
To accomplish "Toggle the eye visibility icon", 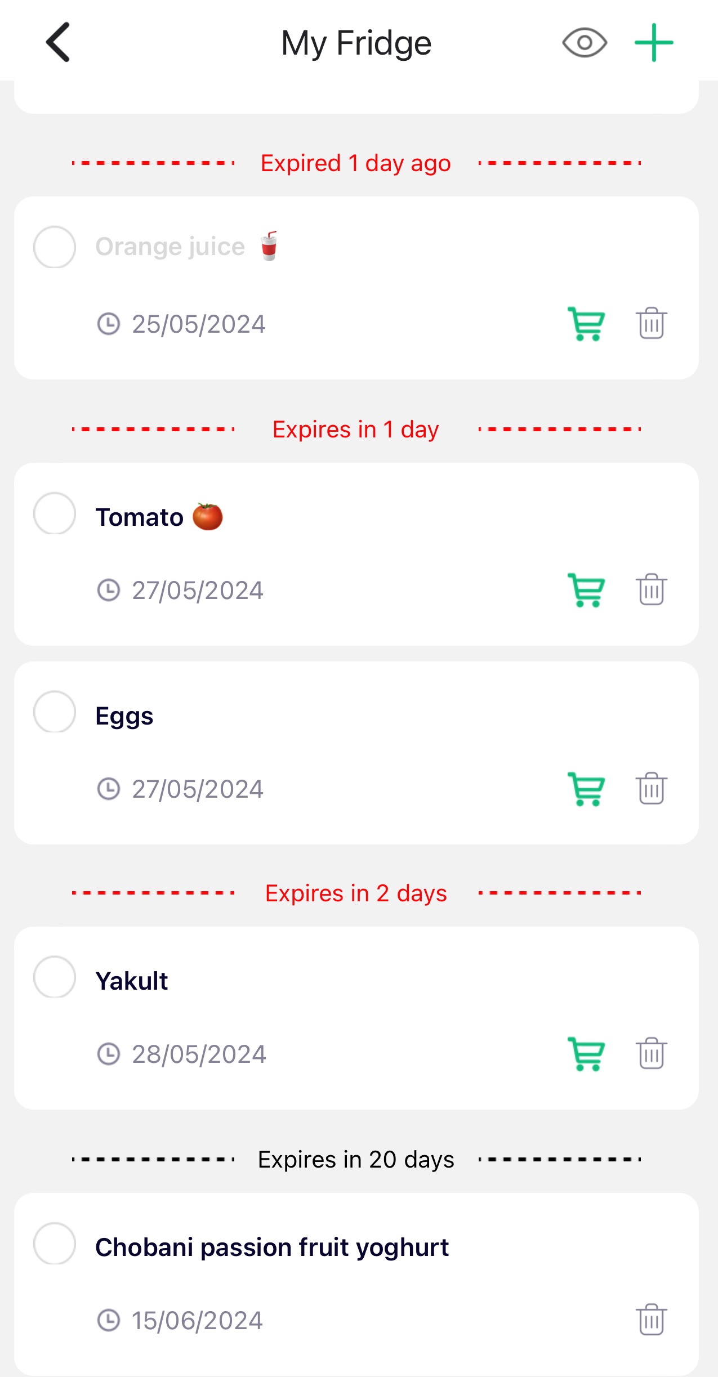I will pyautogui.click(x=585, y=43).
